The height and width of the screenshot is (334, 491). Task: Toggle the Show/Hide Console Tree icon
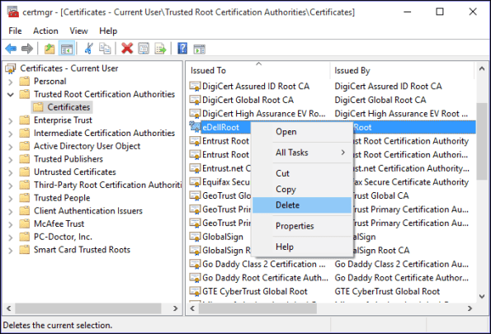pos(67,49)
